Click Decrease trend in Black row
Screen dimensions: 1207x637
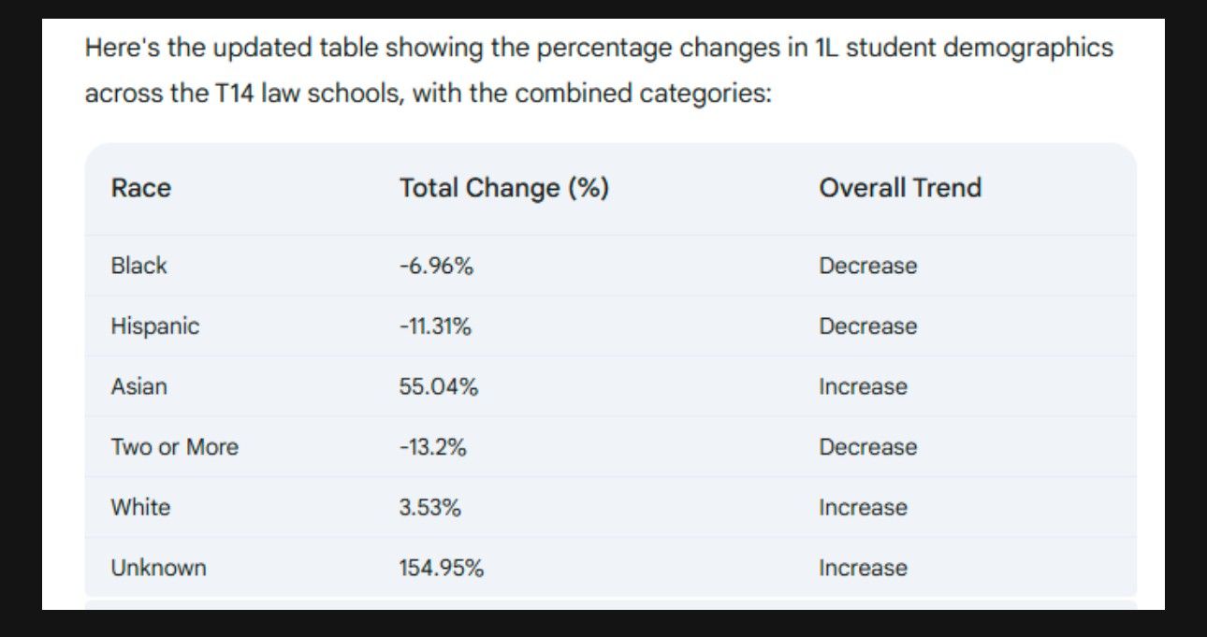(x=868, y=266)
